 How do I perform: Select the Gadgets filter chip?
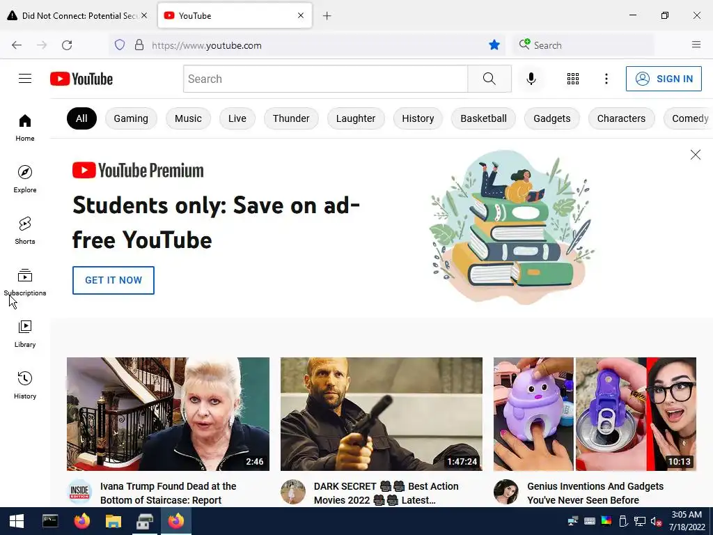tap(552, 118)
